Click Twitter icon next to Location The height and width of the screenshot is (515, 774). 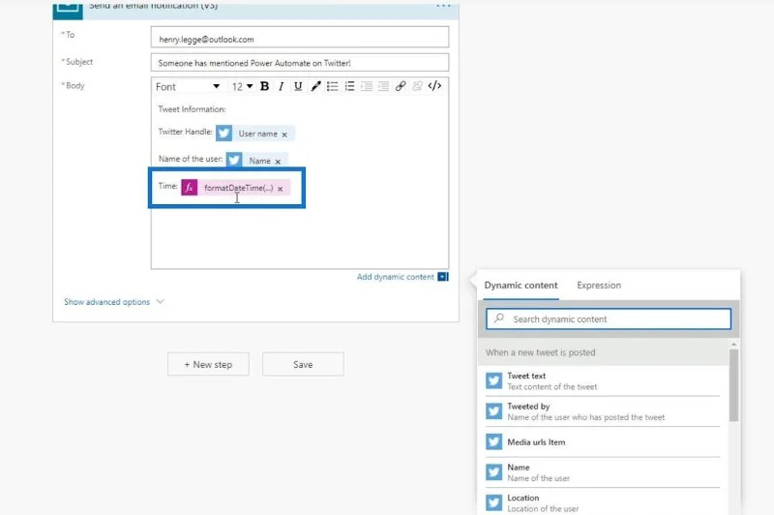(x=493, y=502)
